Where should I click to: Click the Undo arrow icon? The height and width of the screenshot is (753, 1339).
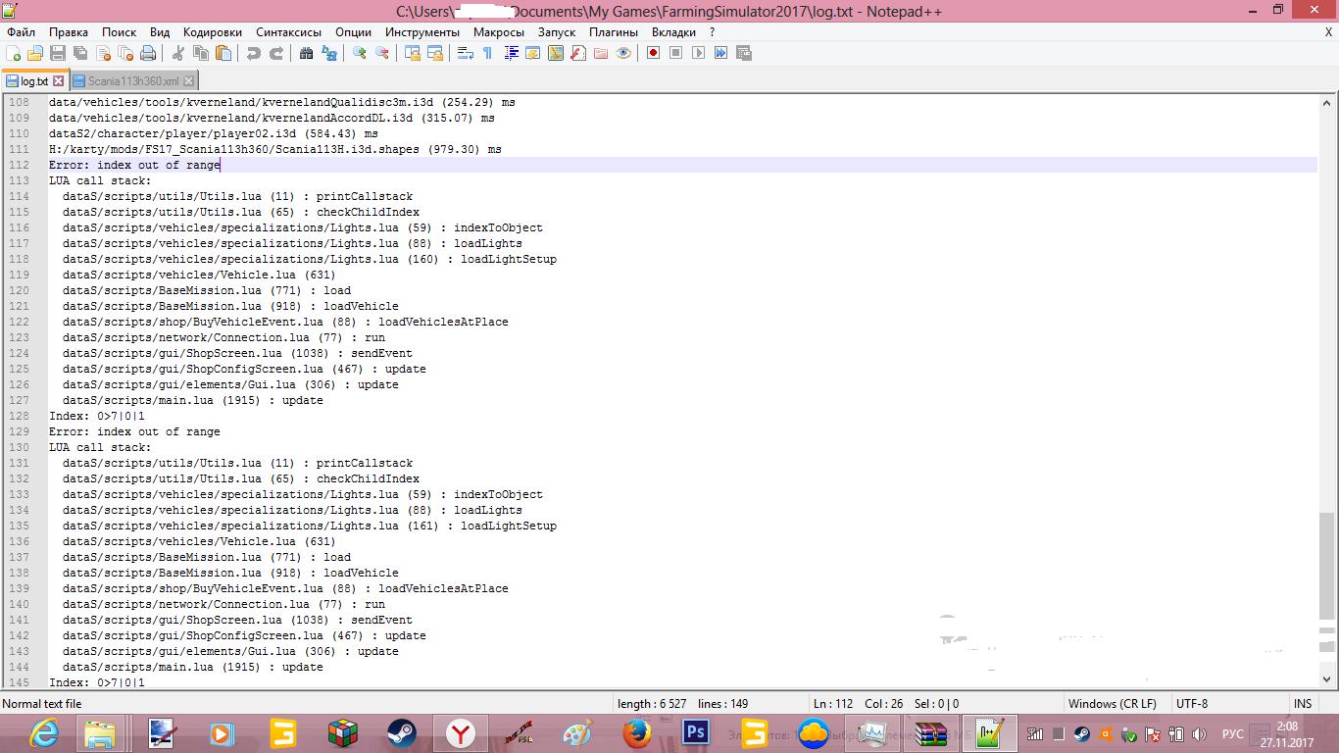click(254, 53)
